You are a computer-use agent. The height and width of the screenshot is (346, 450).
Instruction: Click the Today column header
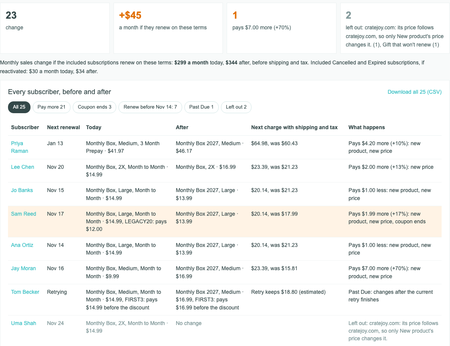point(94,127)
